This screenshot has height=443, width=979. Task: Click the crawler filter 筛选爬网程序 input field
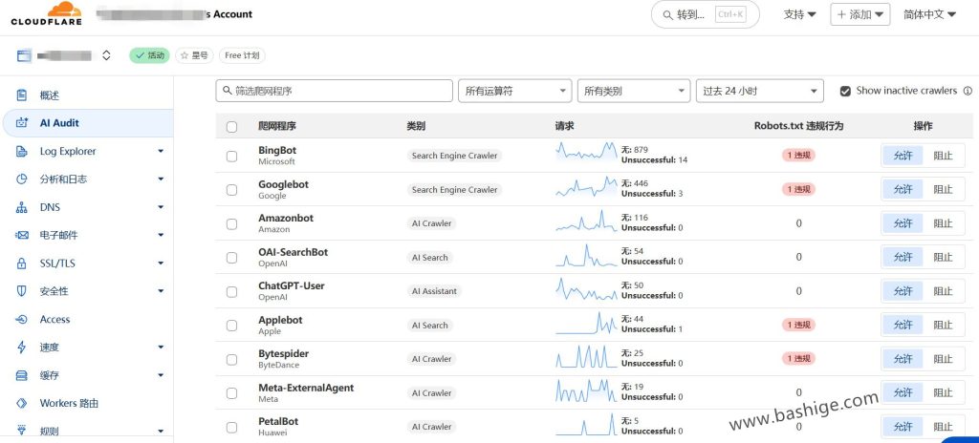coord(334,91)
